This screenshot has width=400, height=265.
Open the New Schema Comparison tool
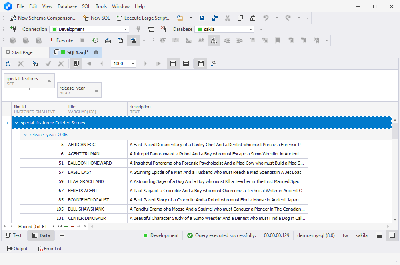point(43,18)
